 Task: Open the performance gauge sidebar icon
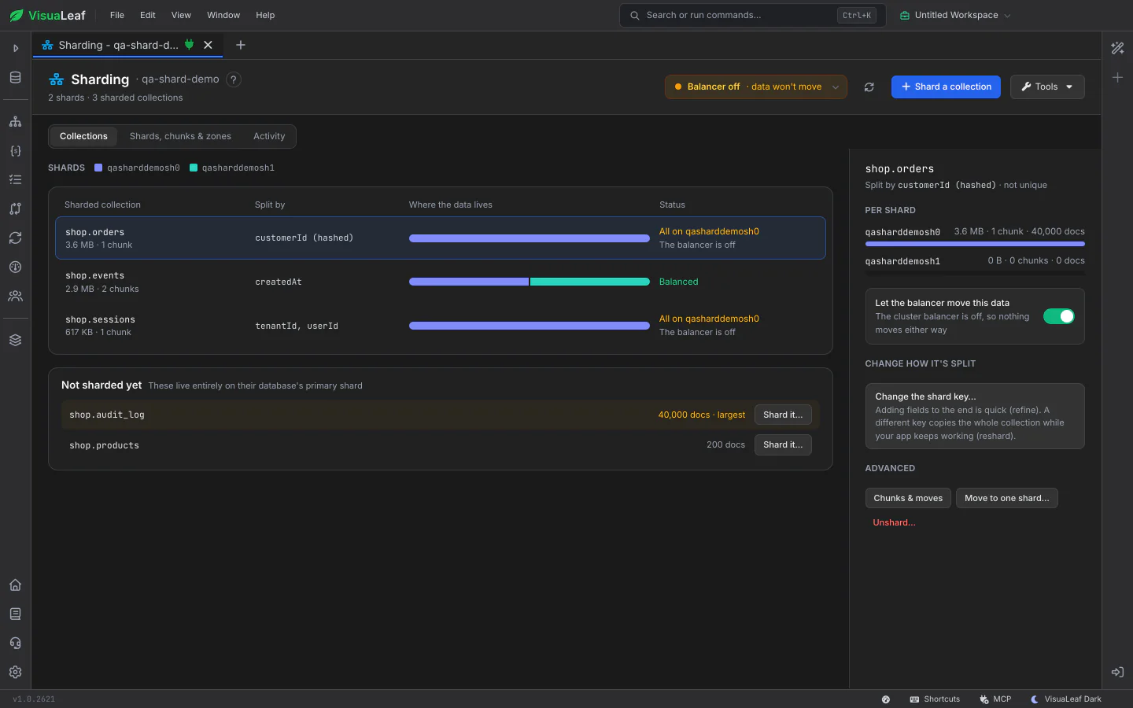15,267
